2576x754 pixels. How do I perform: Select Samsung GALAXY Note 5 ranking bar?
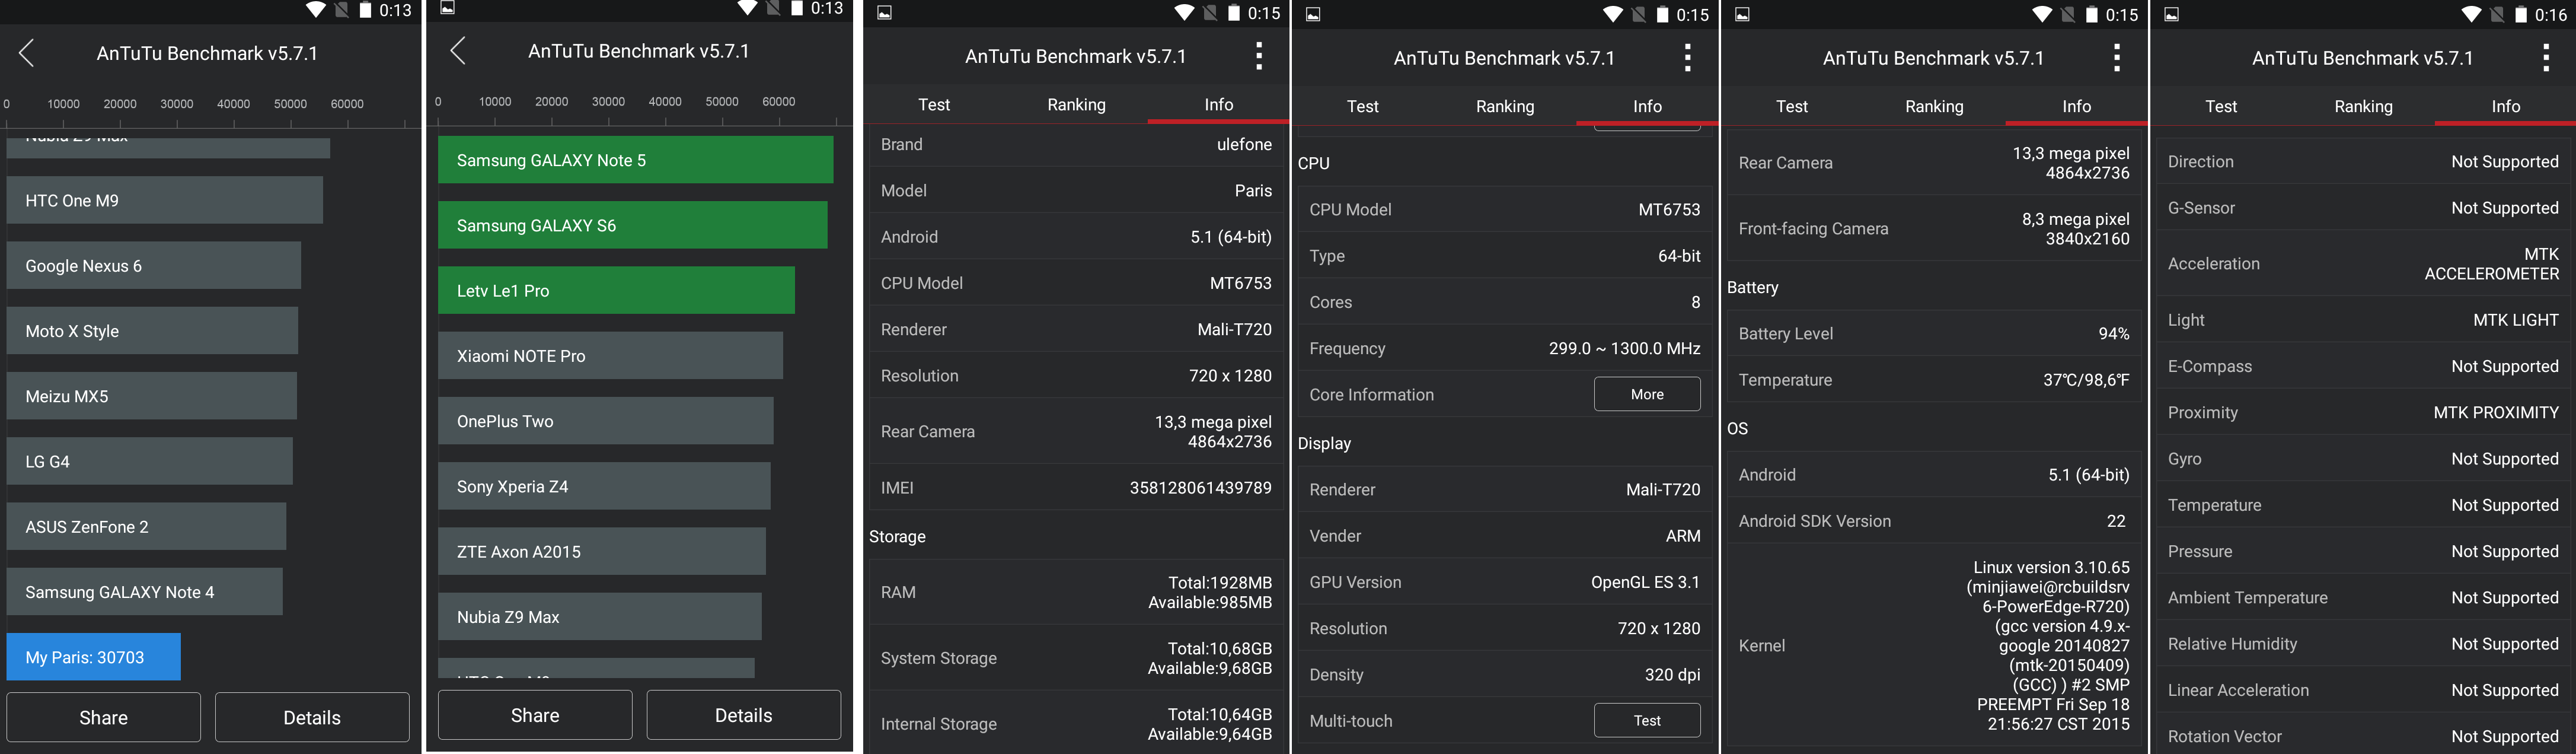pyautogui.click(x=635, y=160)
